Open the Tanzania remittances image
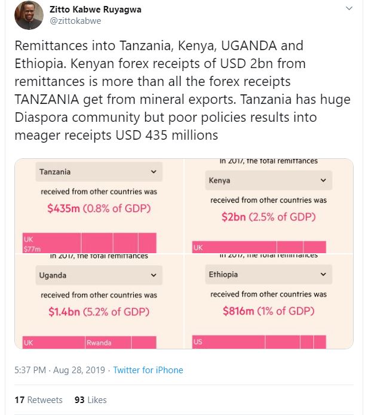The height and width of the screenshot is (415, 368). [x=99, y=206]
